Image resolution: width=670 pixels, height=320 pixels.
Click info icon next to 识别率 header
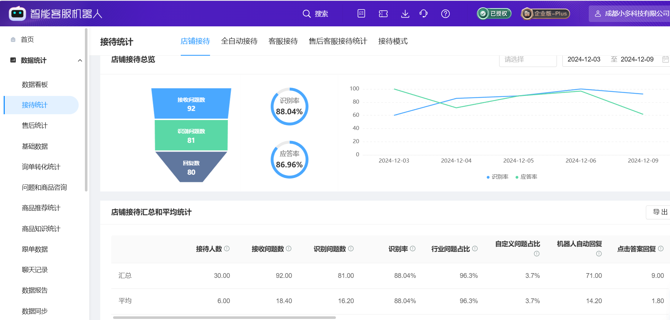coord(413,249)
